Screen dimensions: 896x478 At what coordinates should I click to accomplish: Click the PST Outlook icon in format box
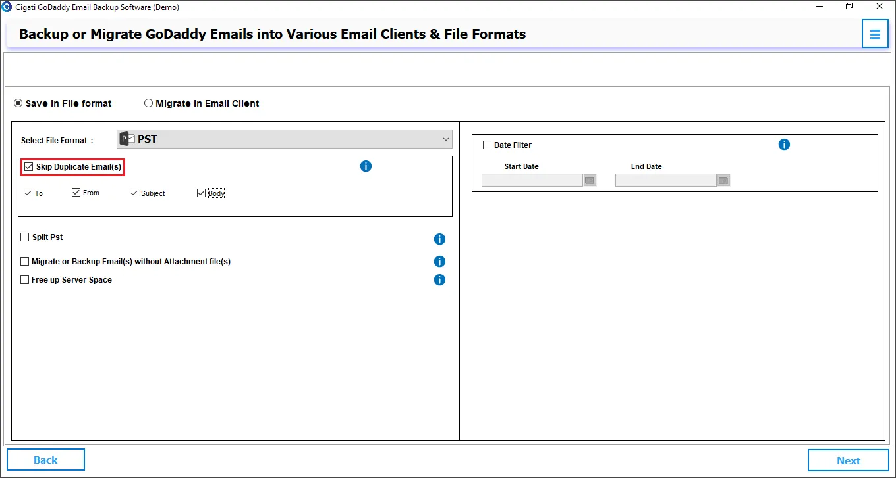pos(127,139)
